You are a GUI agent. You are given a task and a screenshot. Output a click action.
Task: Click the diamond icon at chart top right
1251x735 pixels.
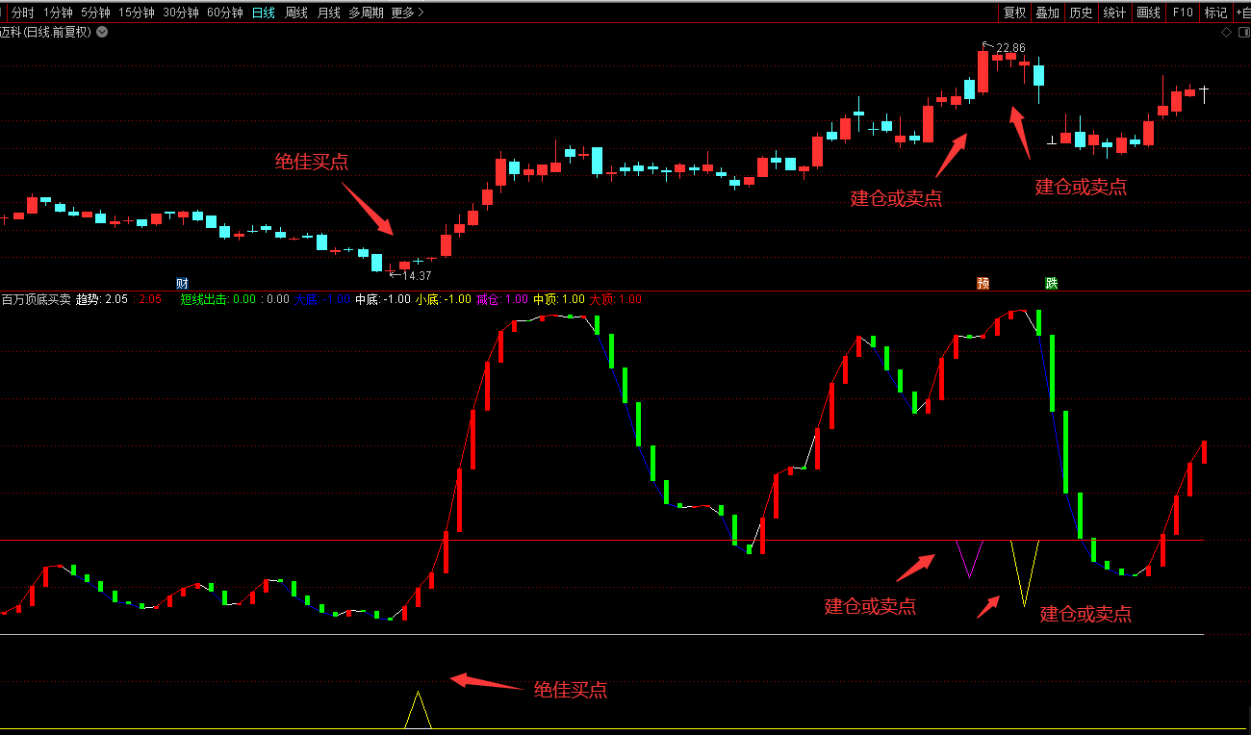(x=1226, y=32)
